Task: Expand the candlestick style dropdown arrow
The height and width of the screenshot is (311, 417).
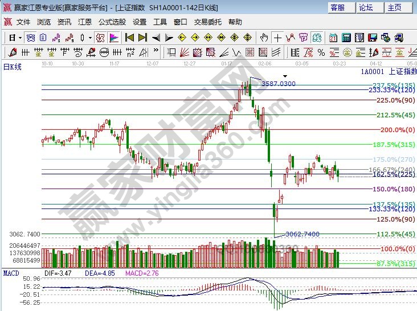Action: pos(90,38)
